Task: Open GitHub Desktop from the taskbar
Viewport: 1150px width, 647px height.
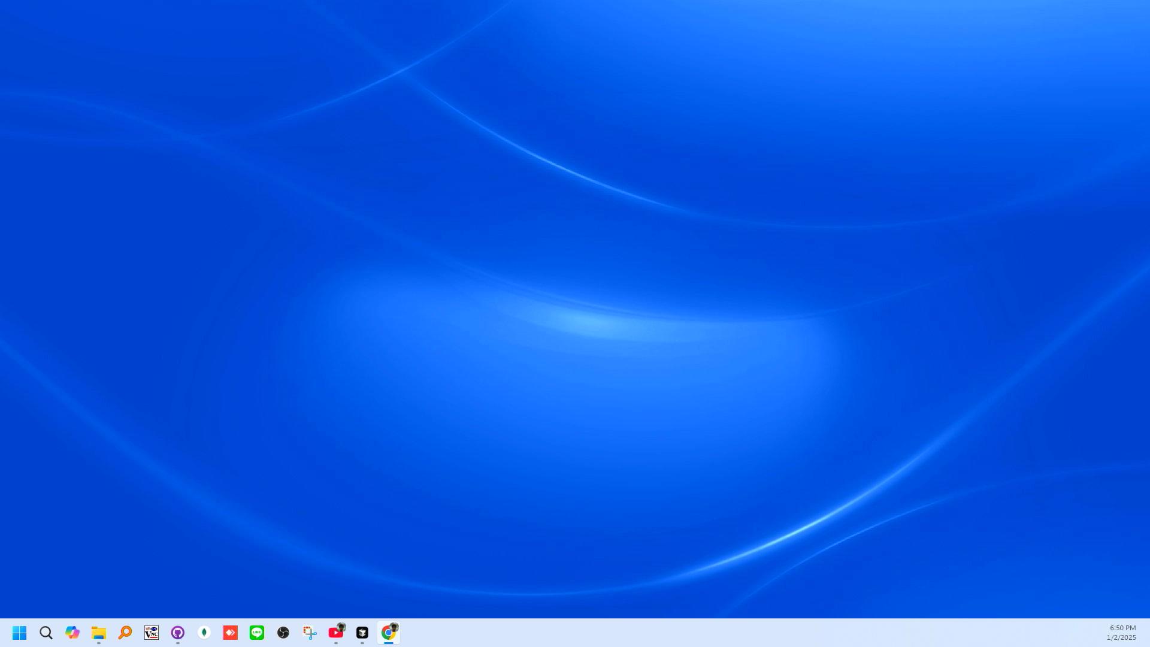Action: pos(178,633)
